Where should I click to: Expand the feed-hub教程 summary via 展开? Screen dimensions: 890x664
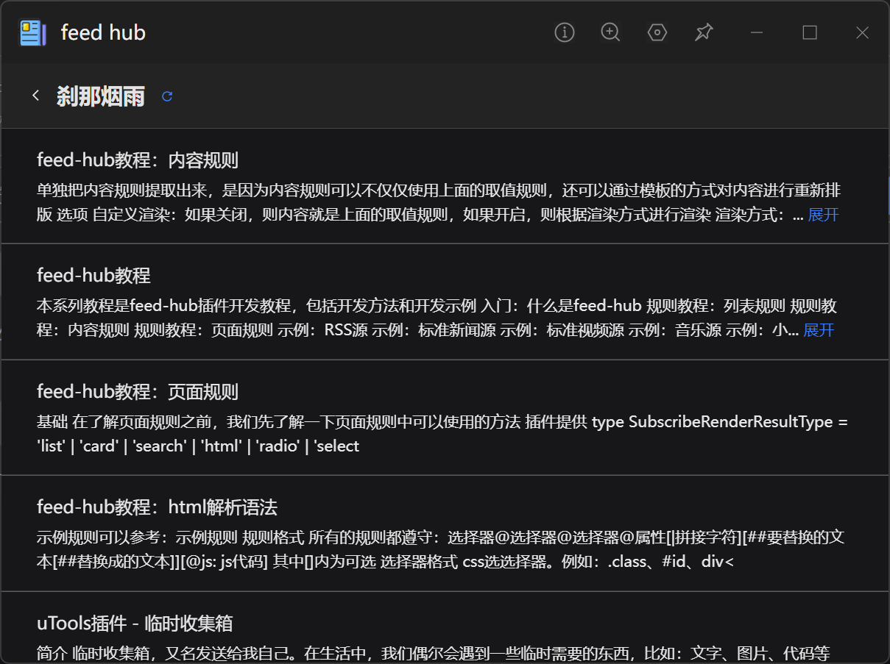819,330
